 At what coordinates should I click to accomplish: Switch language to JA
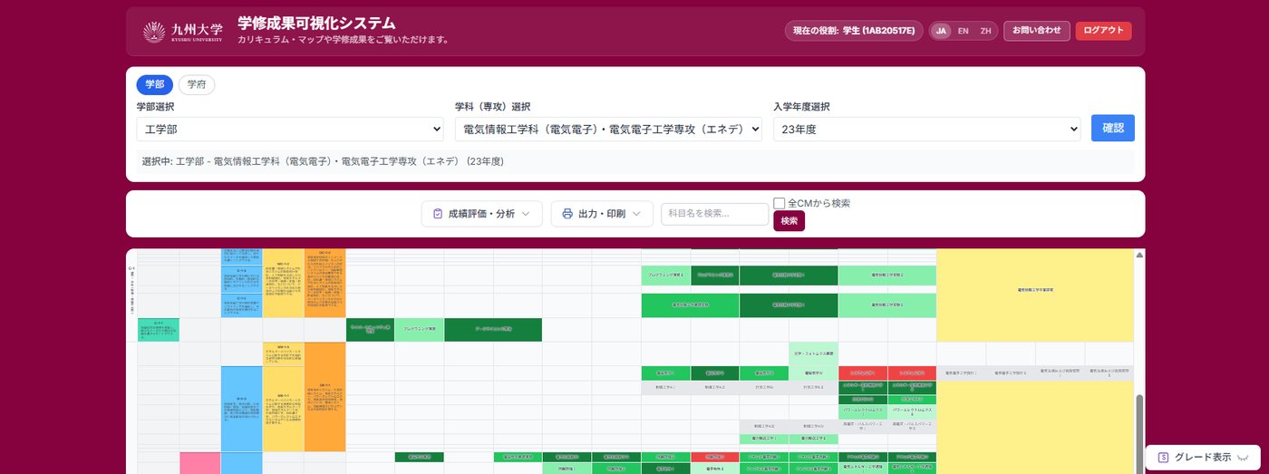point(941,31)
